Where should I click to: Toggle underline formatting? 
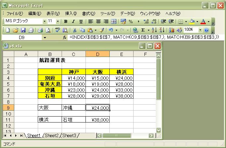[81, 22]
